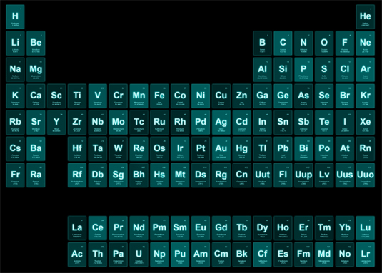Select the Molybdenum (Mo) tile
This screenshot has height=273, width=382.
point(118,123)
